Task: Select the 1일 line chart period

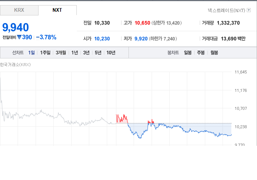Action: tap(32, 53)
